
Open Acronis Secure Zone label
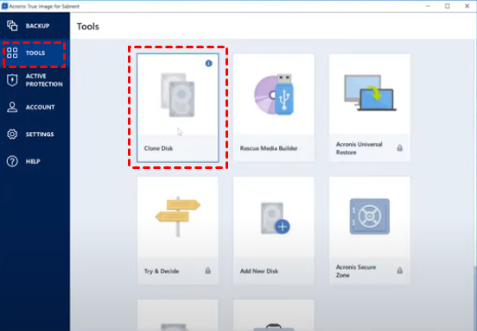pos(356,271)
